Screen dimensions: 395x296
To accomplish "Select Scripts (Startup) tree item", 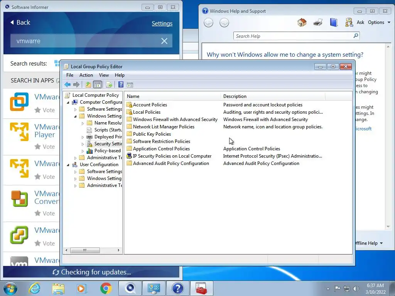I will [x=105, y=130].
